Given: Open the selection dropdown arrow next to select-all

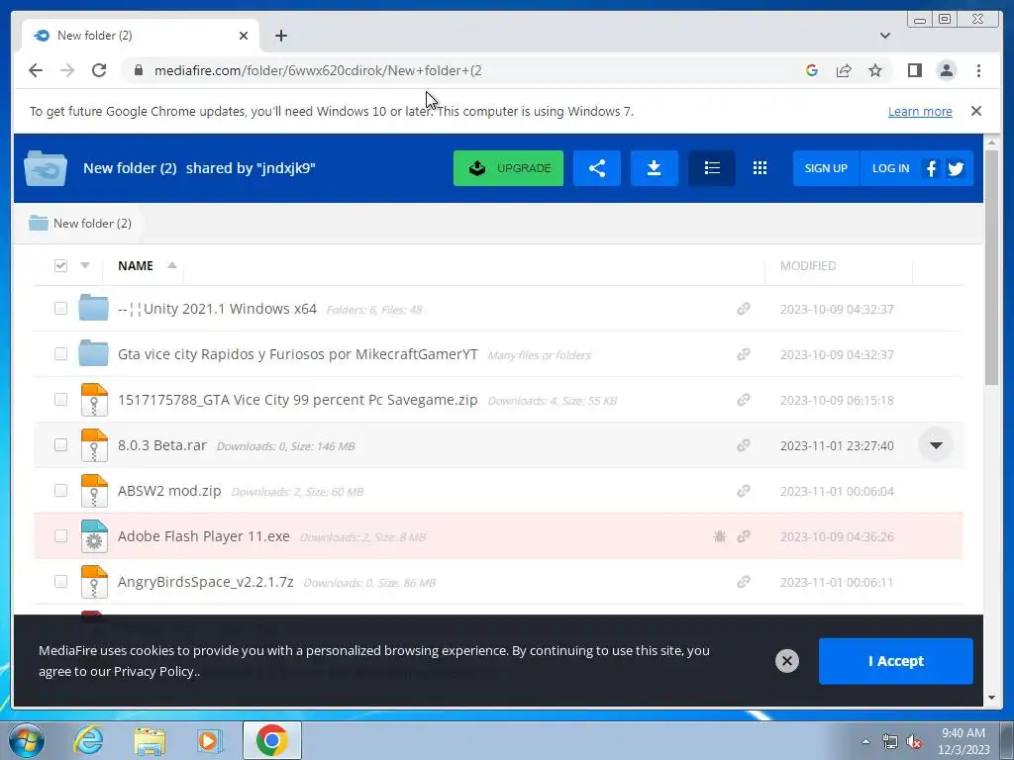Looking at the screenshot, I should coord(85,265).
